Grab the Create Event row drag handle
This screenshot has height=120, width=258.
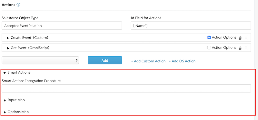tap(246, 38)
